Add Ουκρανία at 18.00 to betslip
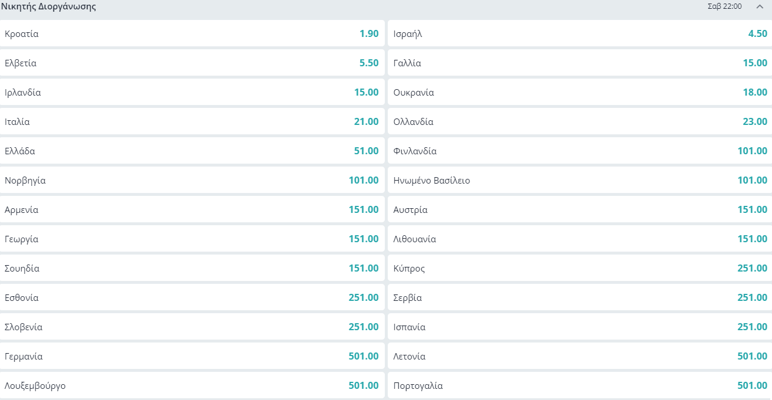This screenshot has height=400, width=772. 580,92
